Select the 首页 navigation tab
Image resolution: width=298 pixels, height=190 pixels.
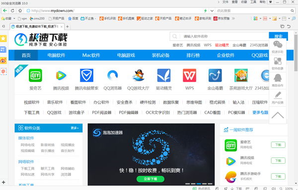point(26,55)
